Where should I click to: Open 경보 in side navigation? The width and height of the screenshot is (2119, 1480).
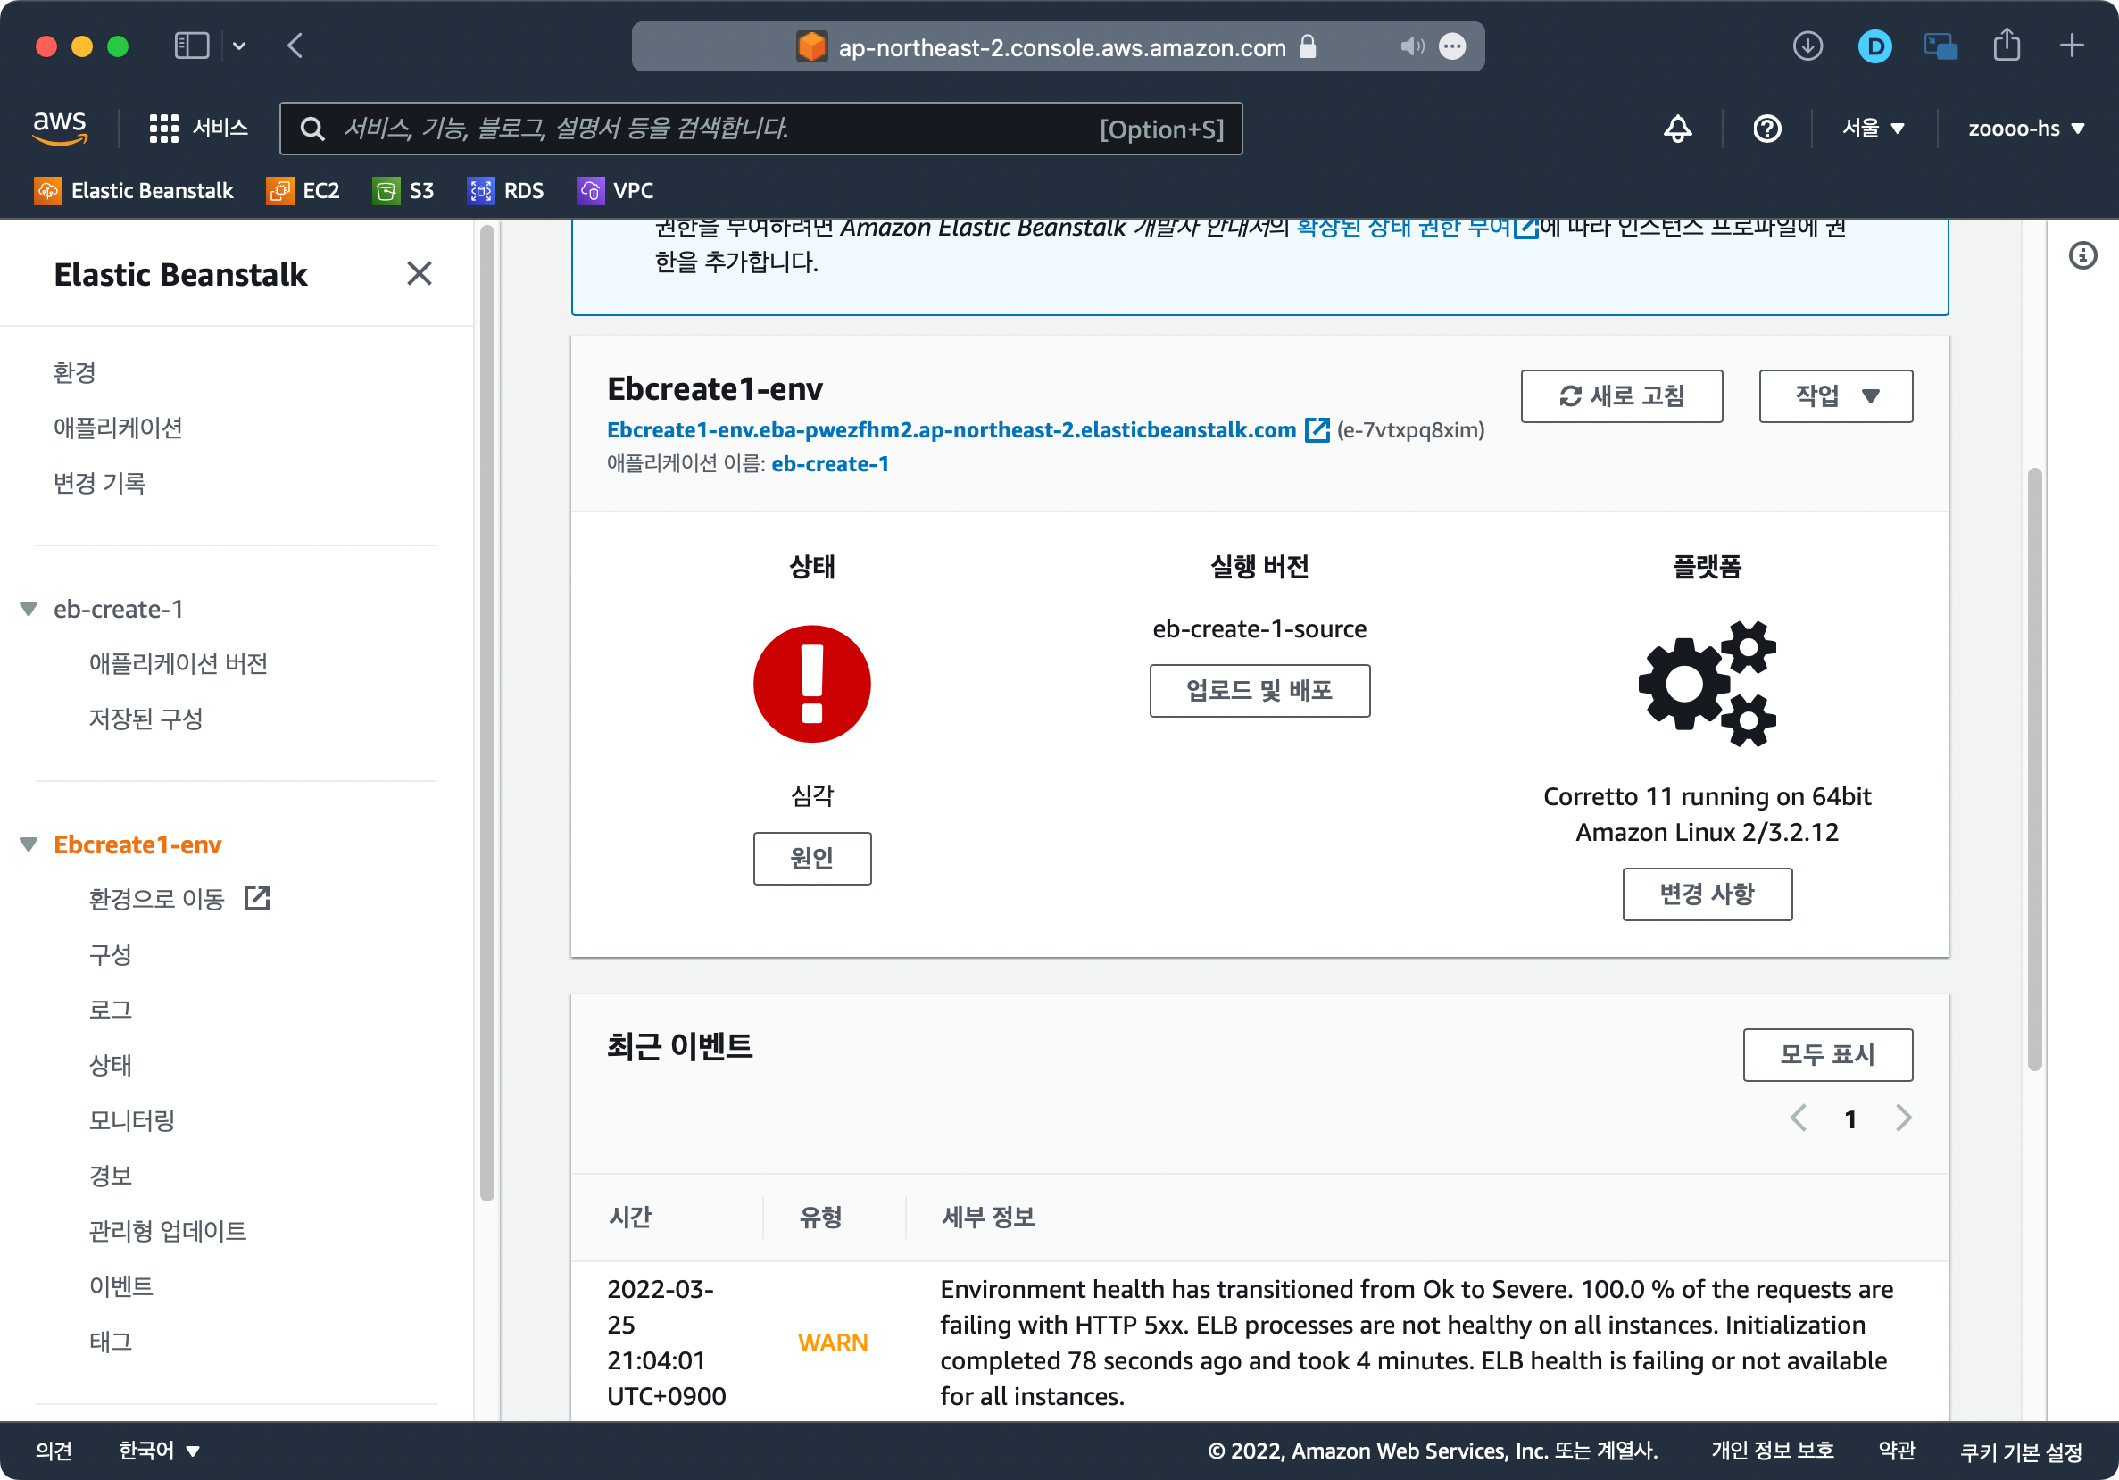click(x=110, y=1176)
